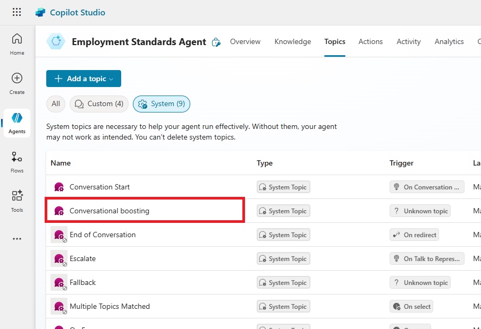
Task: Open the Analytics tab
Action: (449, 42)
